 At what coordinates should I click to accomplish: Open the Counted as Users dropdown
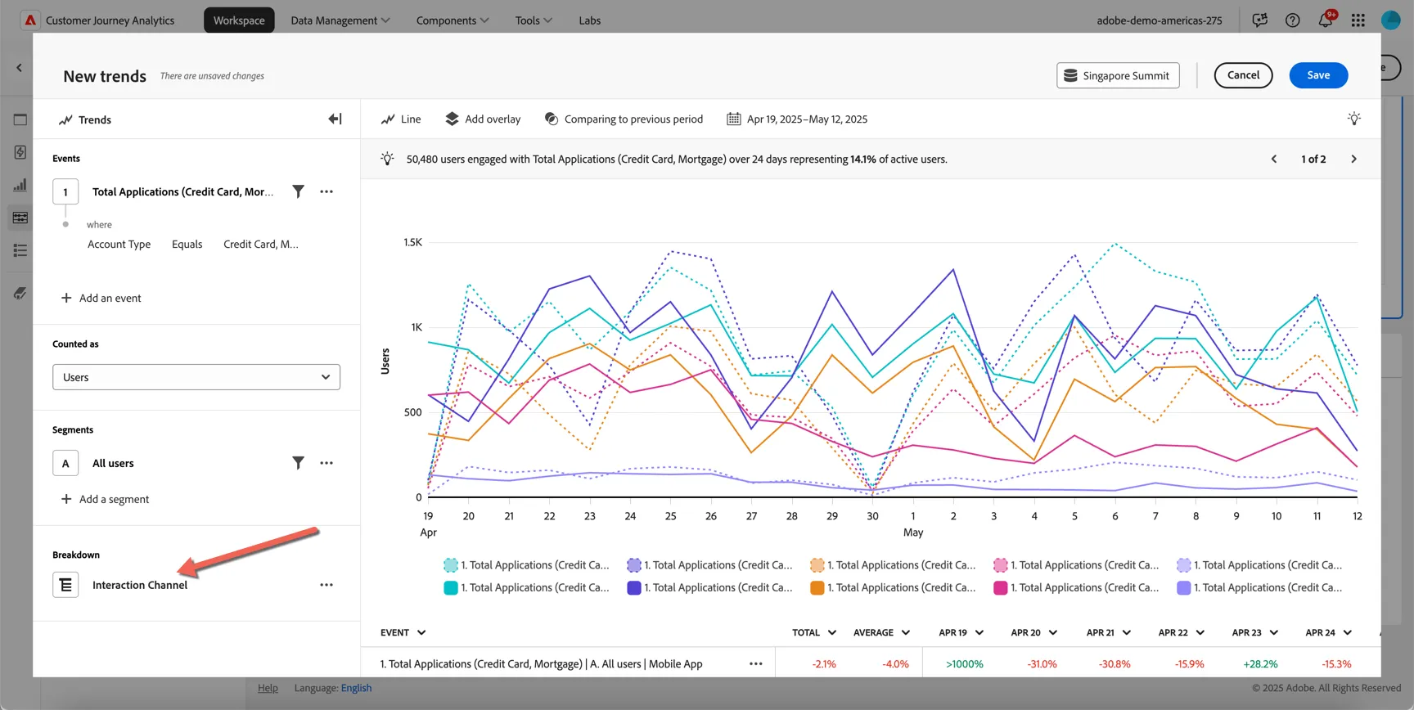[x=196, y=377]
